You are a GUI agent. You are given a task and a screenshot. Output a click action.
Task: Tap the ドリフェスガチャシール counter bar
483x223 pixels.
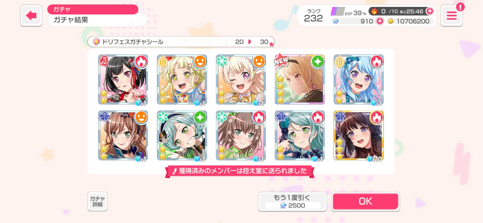tap(181, 42)
